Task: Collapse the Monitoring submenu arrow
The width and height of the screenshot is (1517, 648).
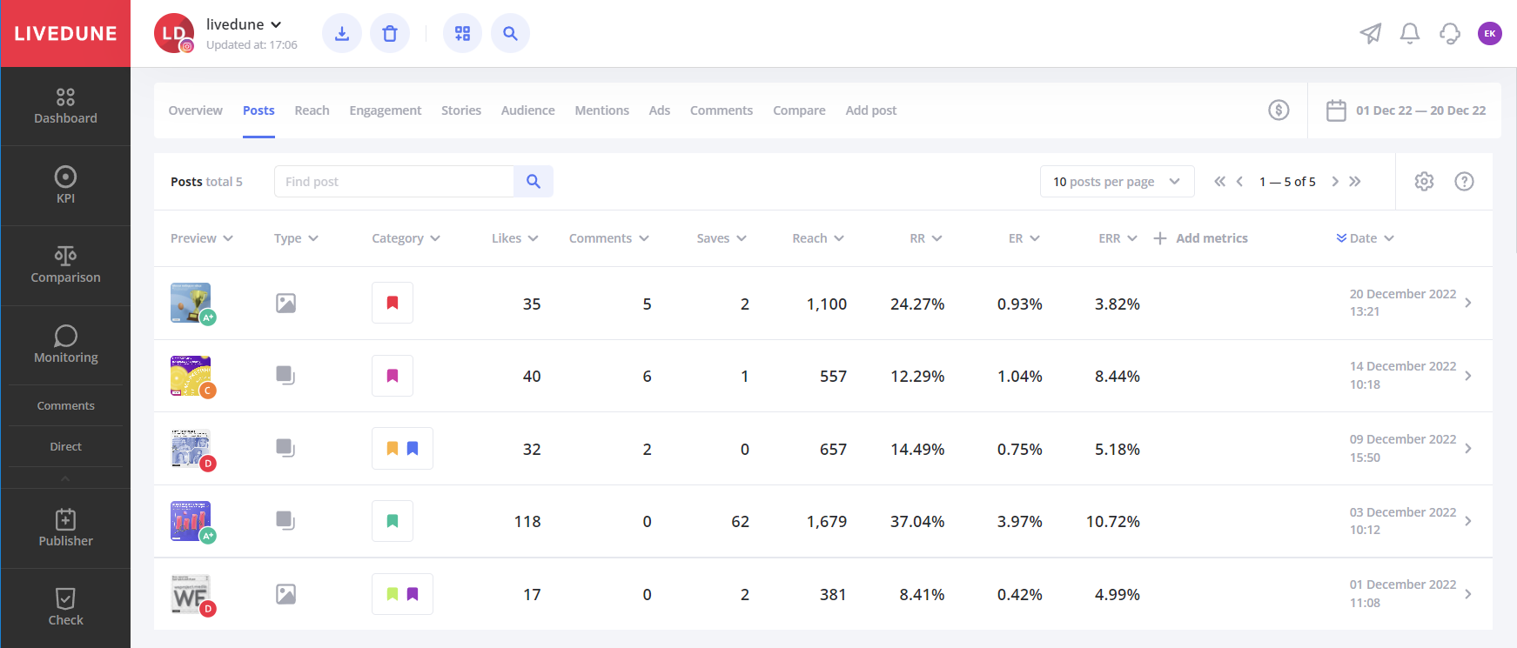Action: pyautogui.click(x=65, y=478)
